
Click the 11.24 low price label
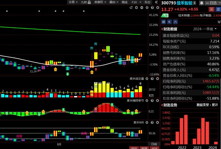point(33,71)
